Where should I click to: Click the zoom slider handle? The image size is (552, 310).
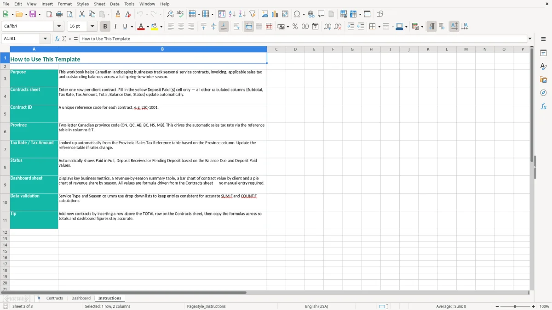[515, 306]
